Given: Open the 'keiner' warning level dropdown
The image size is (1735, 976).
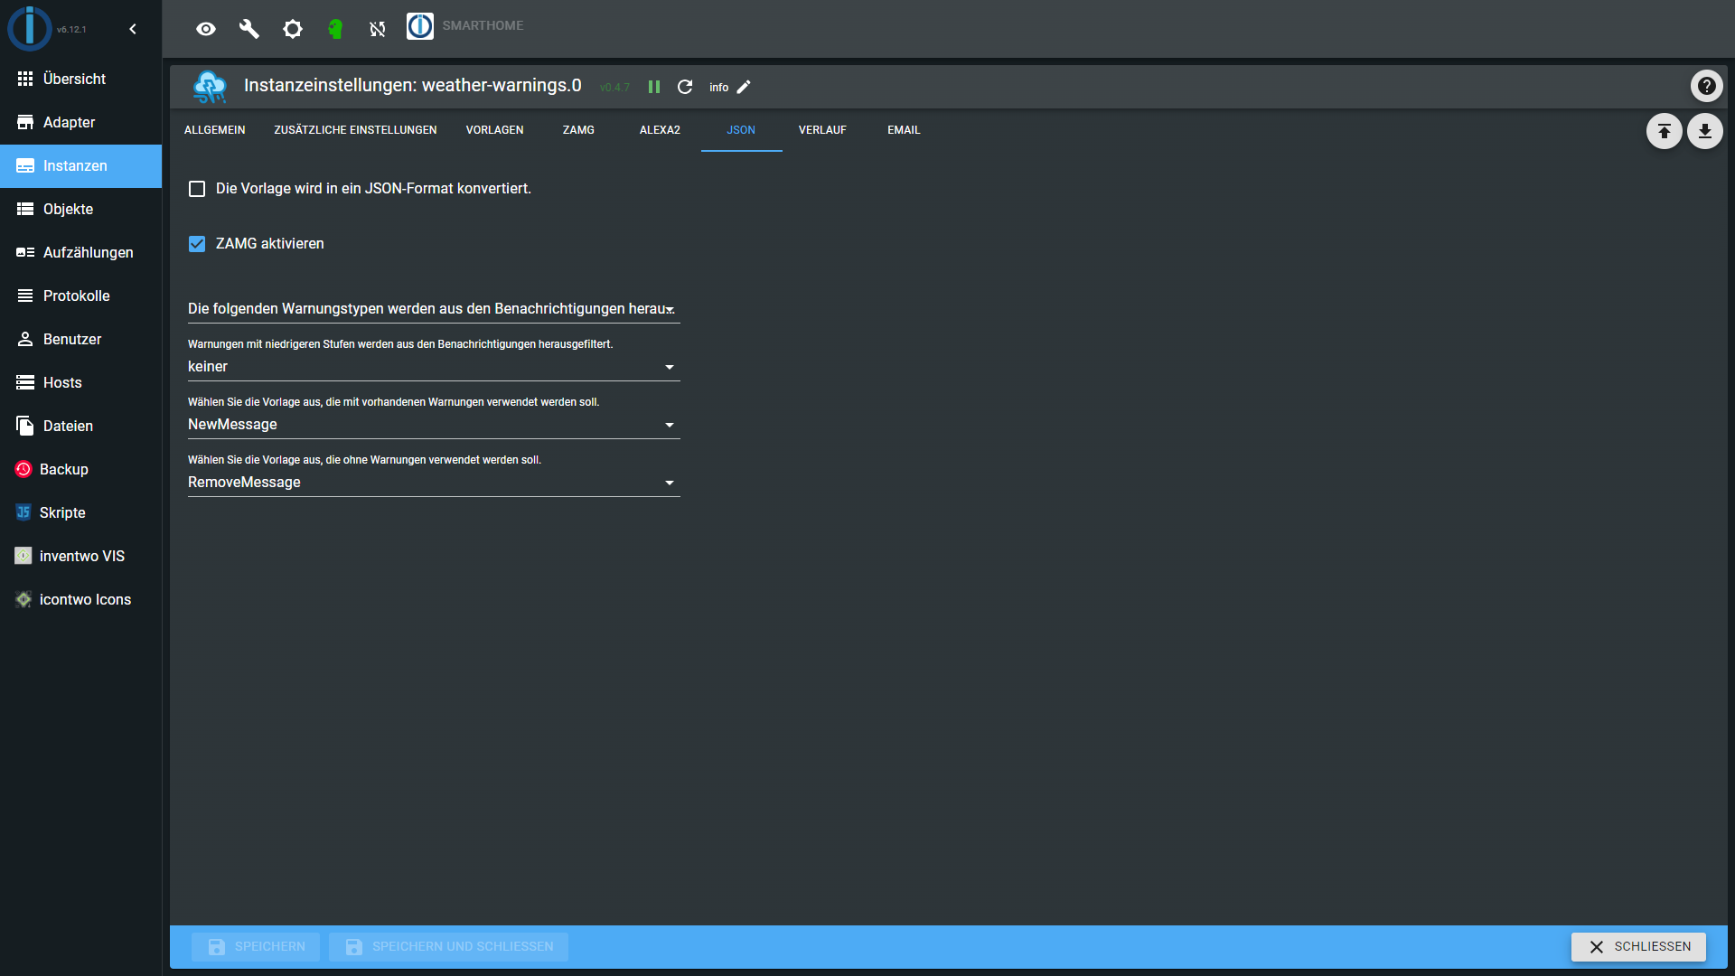Looking at the screenshot, I should click(434, 367).
